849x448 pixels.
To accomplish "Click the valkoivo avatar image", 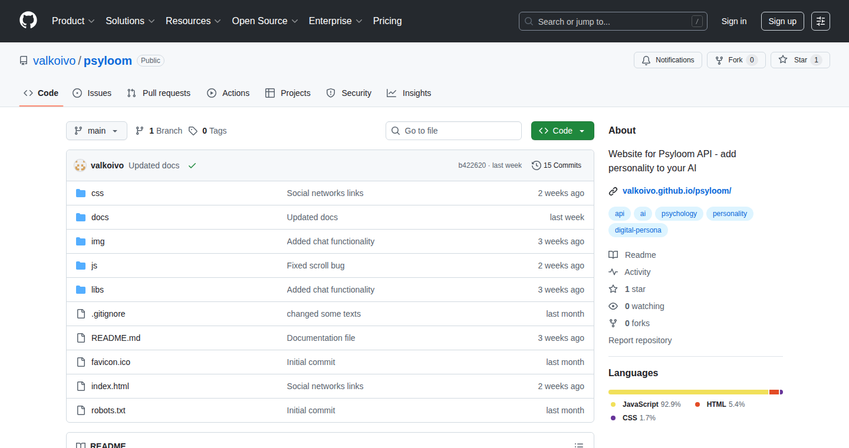I will (x=80, y=165).
